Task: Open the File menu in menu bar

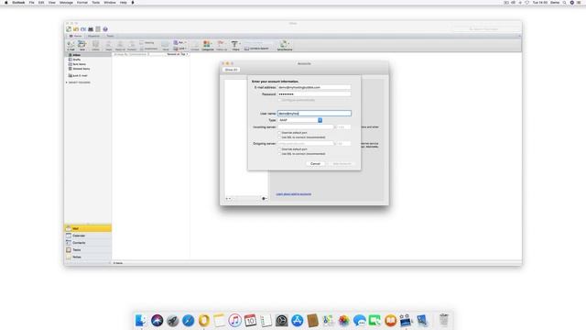Action: click(32, 3)
